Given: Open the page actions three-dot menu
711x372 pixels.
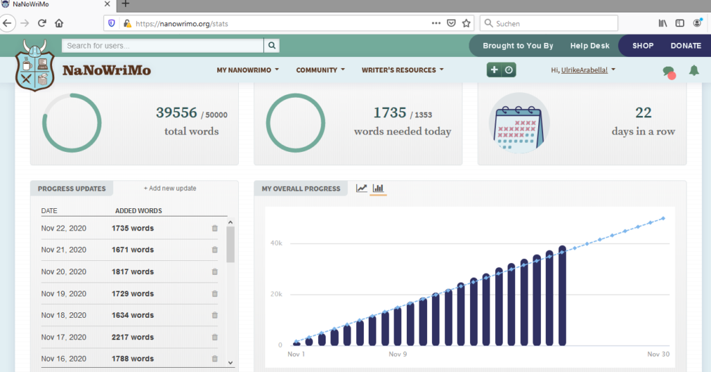Looking at the screenshot, I should point(436,23).
